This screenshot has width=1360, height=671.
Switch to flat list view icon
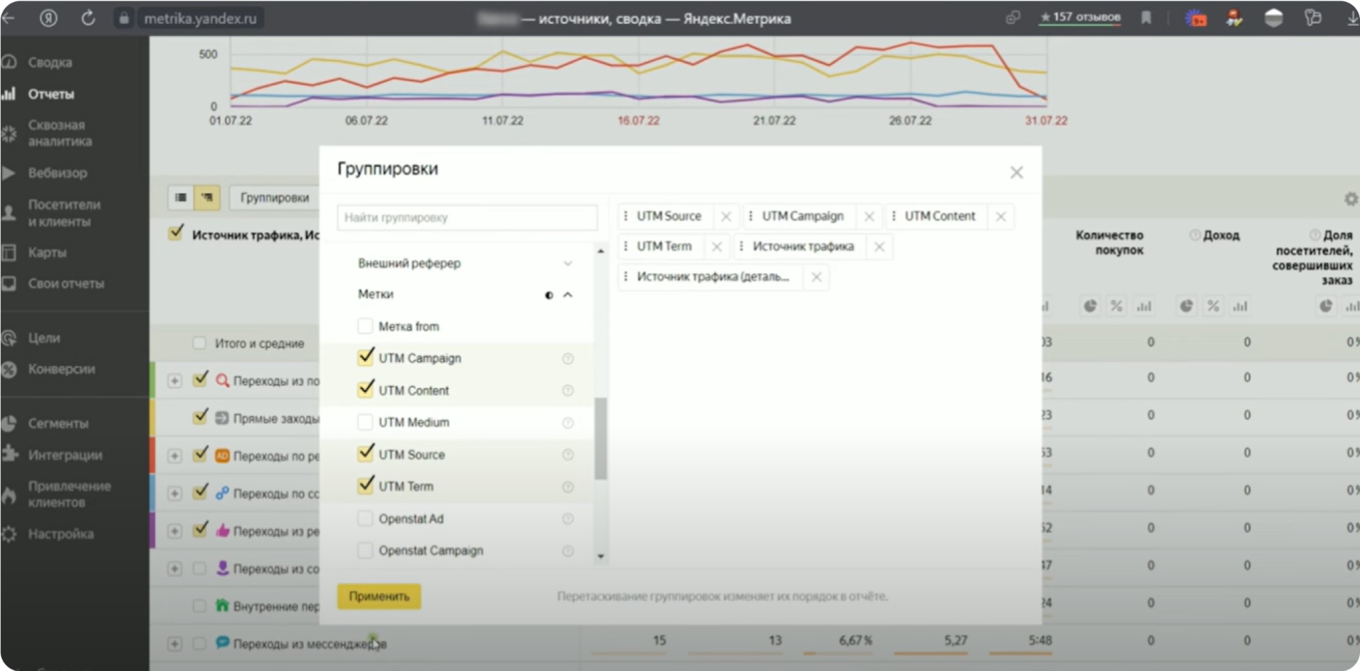click(x=181, y=197)
